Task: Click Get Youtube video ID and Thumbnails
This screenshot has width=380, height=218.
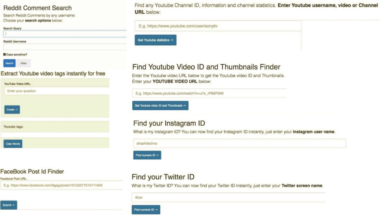Action: [x=160, y=105]
